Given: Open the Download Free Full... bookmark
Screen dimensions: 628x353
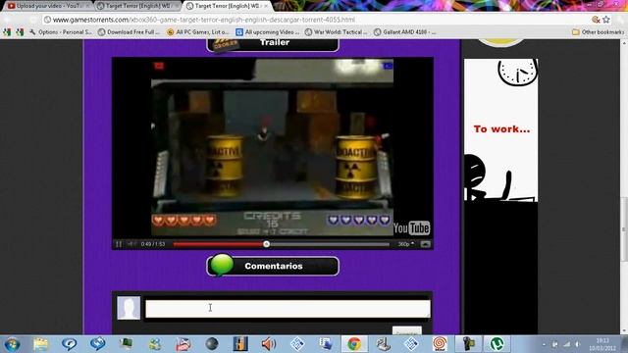Looking at the screenshot, I should pos(129,32).
